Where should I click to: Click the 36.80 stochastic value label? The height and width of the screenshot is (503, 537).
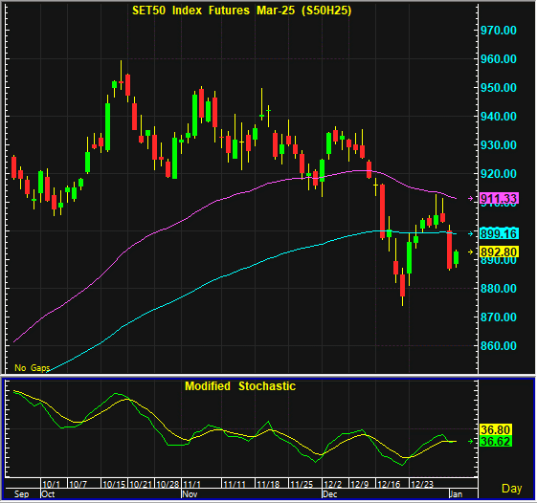pyautogui.click(x=496, y=429)
